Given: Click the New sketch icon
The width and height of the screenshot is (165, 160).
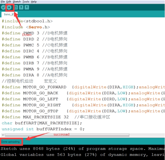Looking at the screenshot, I should pos(16,7).
